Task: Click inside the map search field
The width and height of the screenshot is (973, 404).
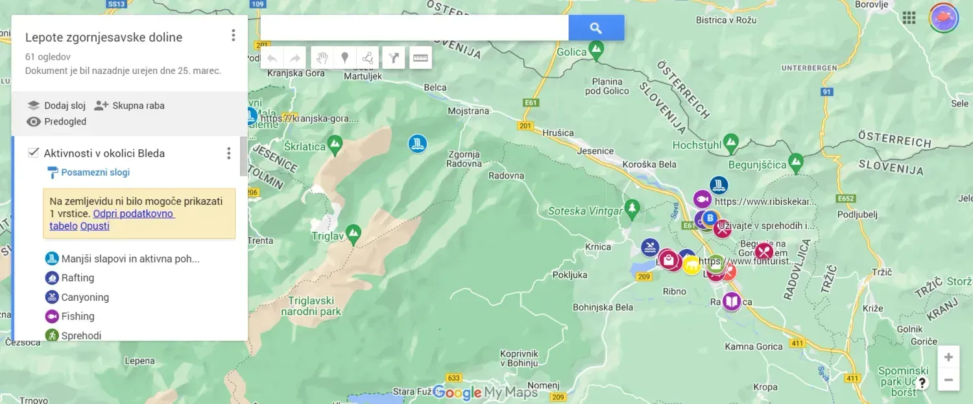Action: pos(414,28)
